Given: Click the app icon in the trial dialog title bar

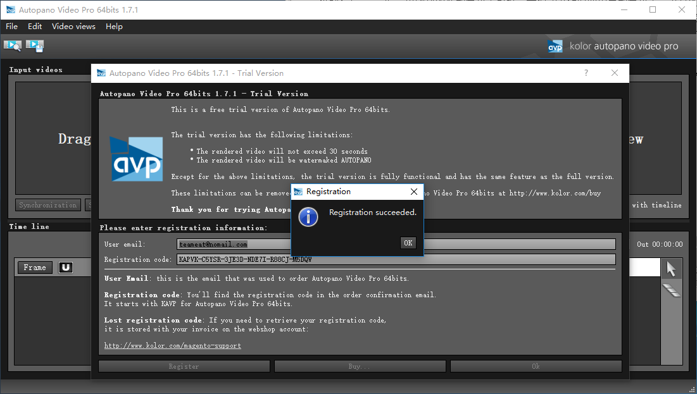Looking at the screenshot, I should (x=101, y=73).
